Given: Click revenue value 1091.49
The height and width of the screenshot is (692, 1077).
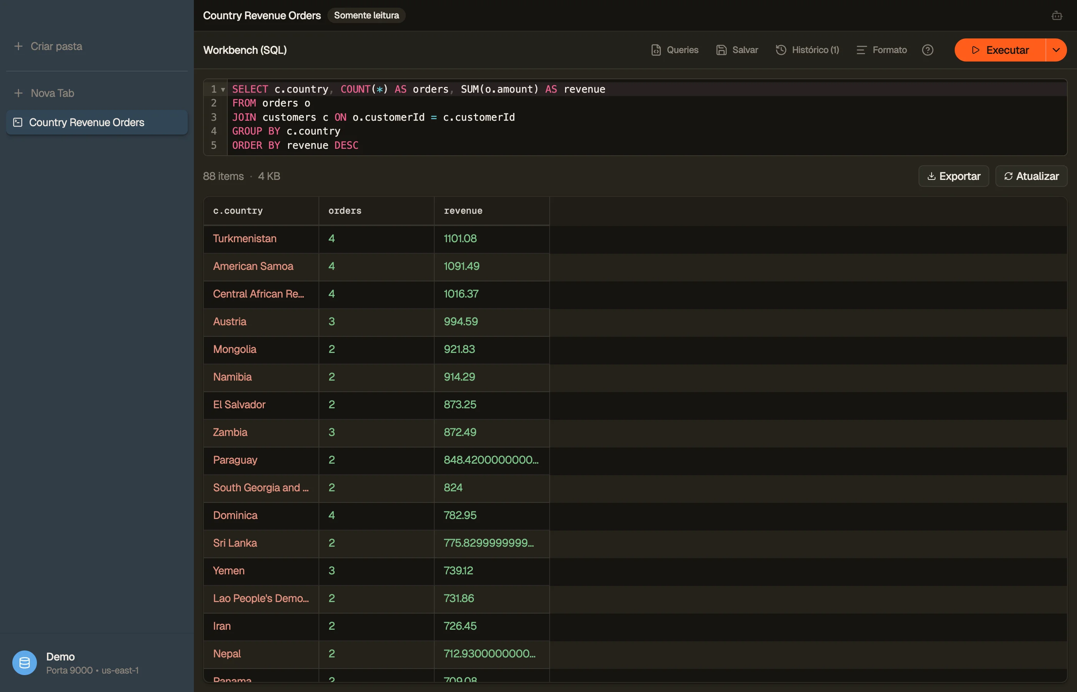Looking at the screenshot, I should tap(462, 266).
